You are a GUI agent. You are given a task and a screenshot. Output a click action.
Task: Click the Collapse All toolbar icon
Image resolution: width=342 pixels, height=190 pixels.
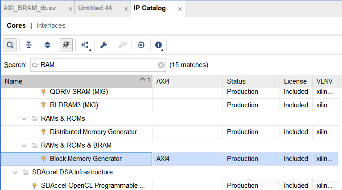pyautogui.click(x=29, y=45)
